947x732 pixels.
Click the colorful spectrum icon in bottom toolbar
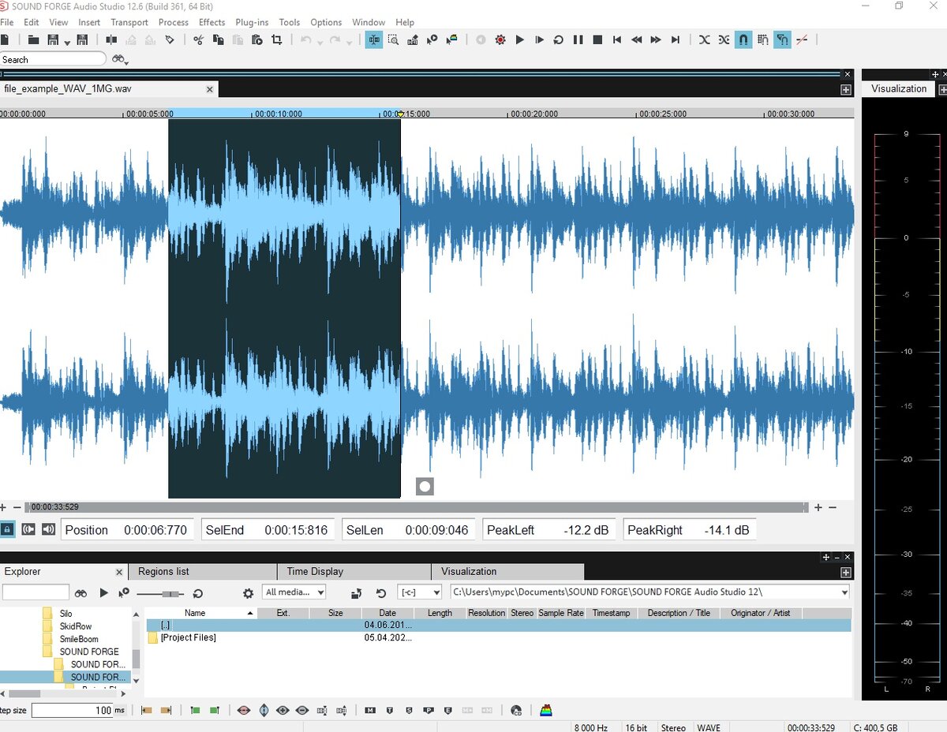[546, 711]
